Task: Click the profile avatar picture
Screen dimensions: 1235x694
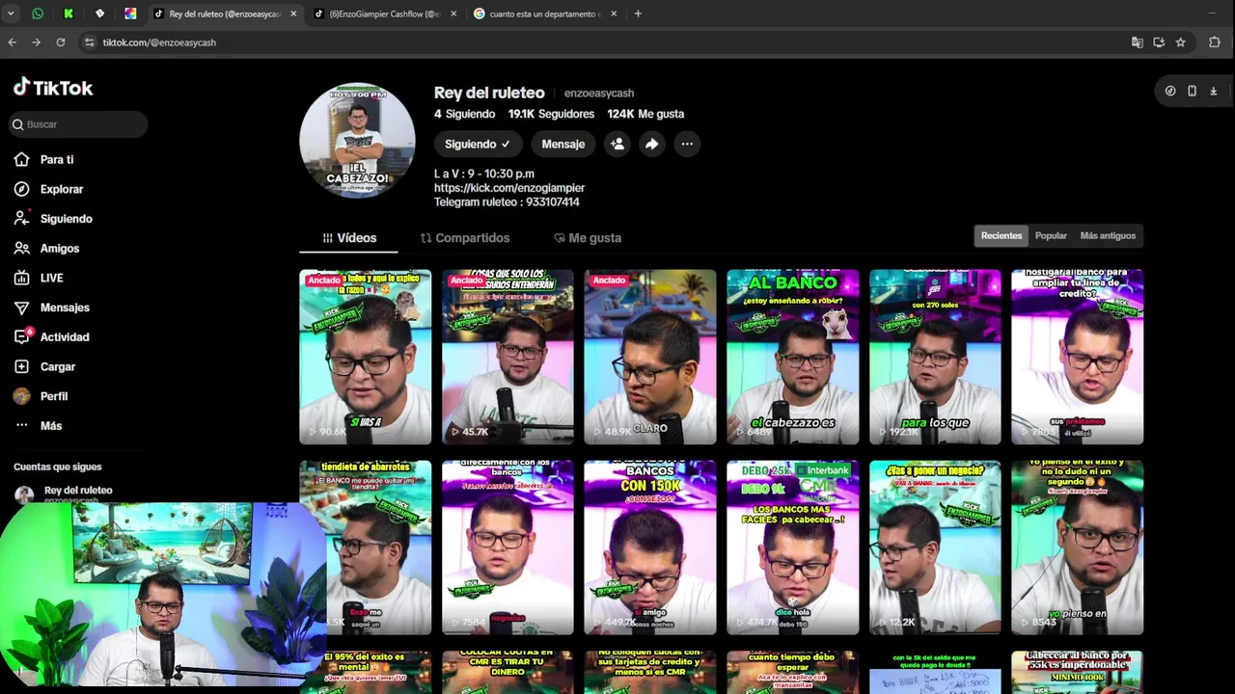Action: point(357,140)
